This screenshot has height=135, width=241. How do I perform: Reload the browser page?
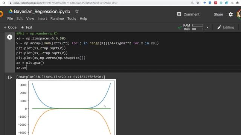pos(4,3)
